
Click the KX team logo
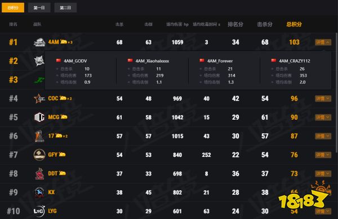tap(39, 192)
